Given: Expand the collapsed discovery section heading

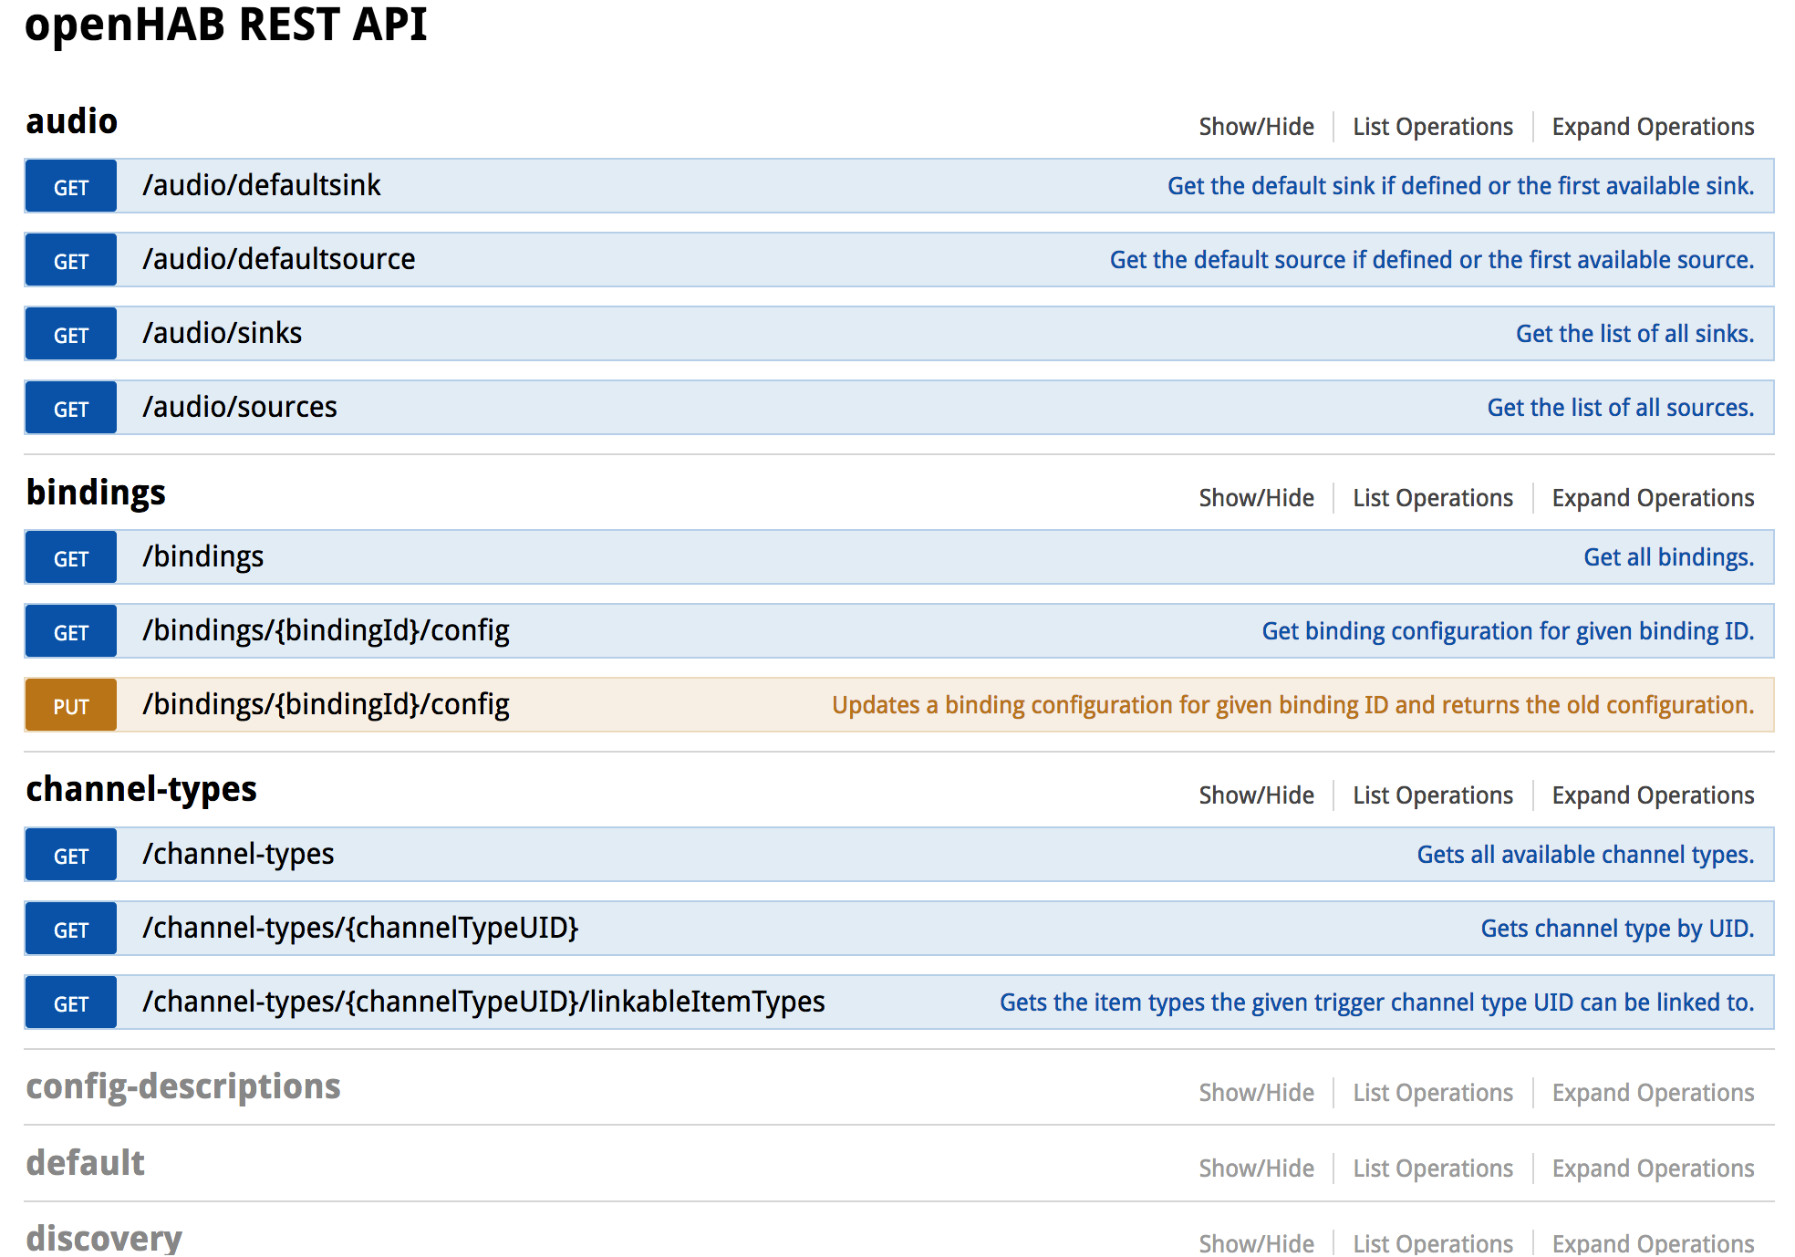Looking at the screenshot, I should pos(104,1237).
